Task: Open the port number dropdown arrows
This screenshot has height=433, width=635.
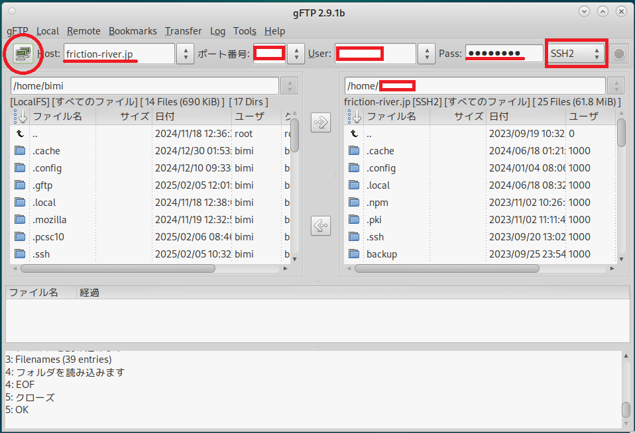Action: tap(296, 54)
